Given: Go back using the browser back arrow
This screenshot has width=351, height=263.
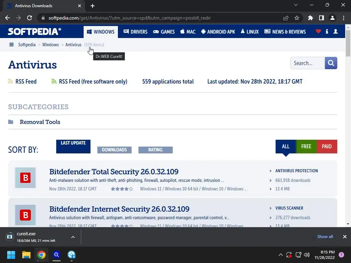Looking at the screenshot, I should 8,18.
